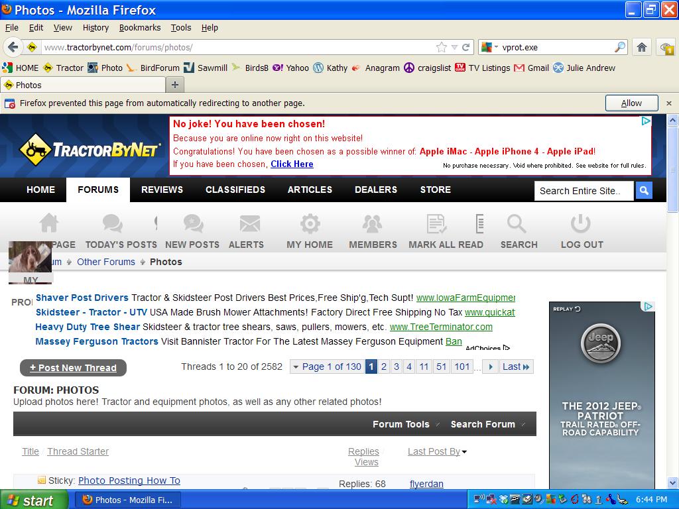Viewport: 679px width, 509px height.
Task: Bookmark this page with the star icon
Action: (441, 47)
